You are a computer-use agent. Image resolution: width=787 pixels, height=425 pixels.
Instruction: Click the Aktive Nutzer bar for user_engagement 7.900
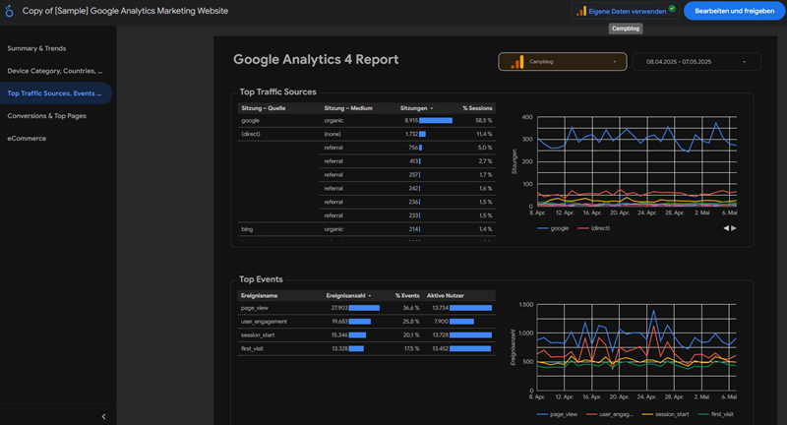461,322
